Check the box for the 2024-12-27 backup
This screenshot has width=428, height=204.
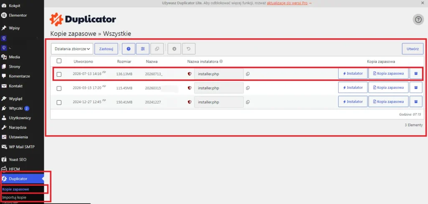[59, 102]
